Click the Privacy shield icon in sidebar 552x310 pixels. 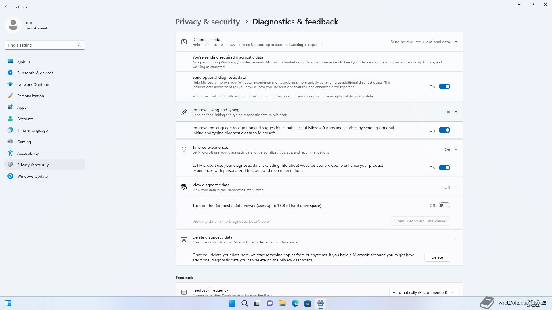point(10,165)
